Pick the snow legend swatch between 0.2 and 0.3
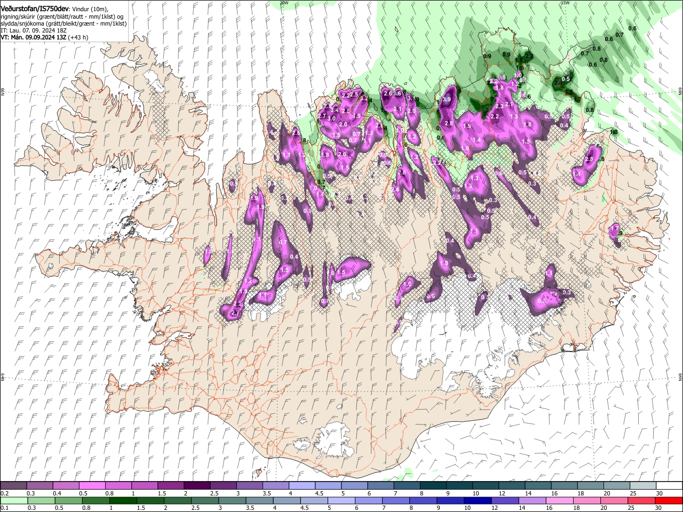 coord(13,486)
